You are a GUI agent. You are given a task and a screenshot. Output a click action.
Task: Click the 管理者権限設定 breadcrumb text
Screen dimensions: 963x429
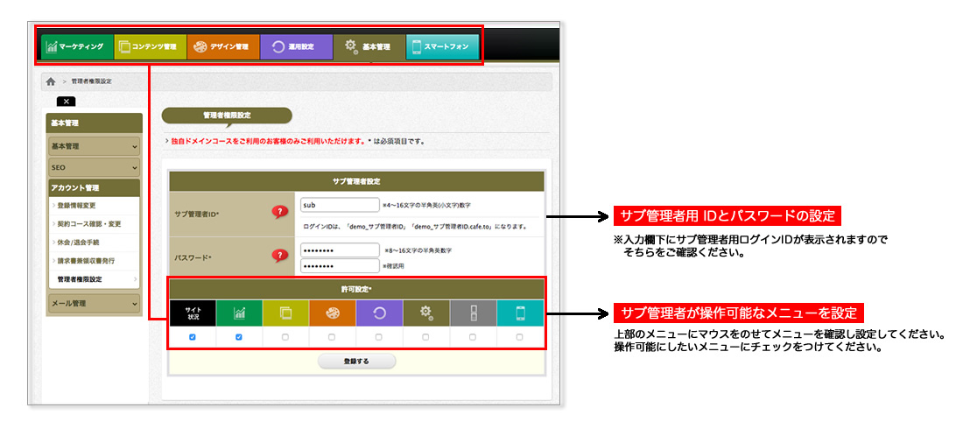coord(91,81)
